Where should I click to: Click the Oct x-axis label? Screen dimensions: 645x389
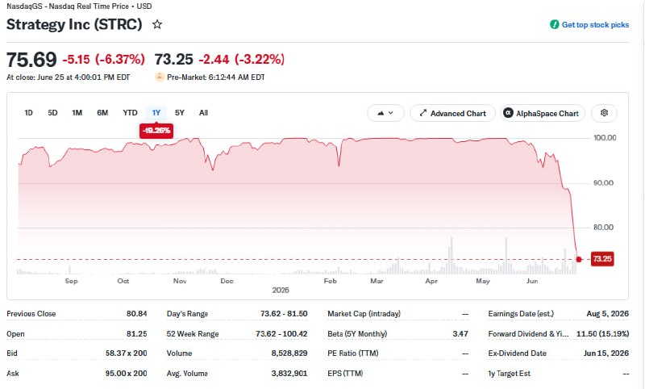[123, 281]
